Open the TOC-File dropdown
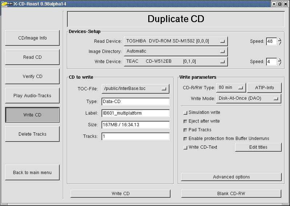Viewport: 290px width, 206px height. (136, 88)
